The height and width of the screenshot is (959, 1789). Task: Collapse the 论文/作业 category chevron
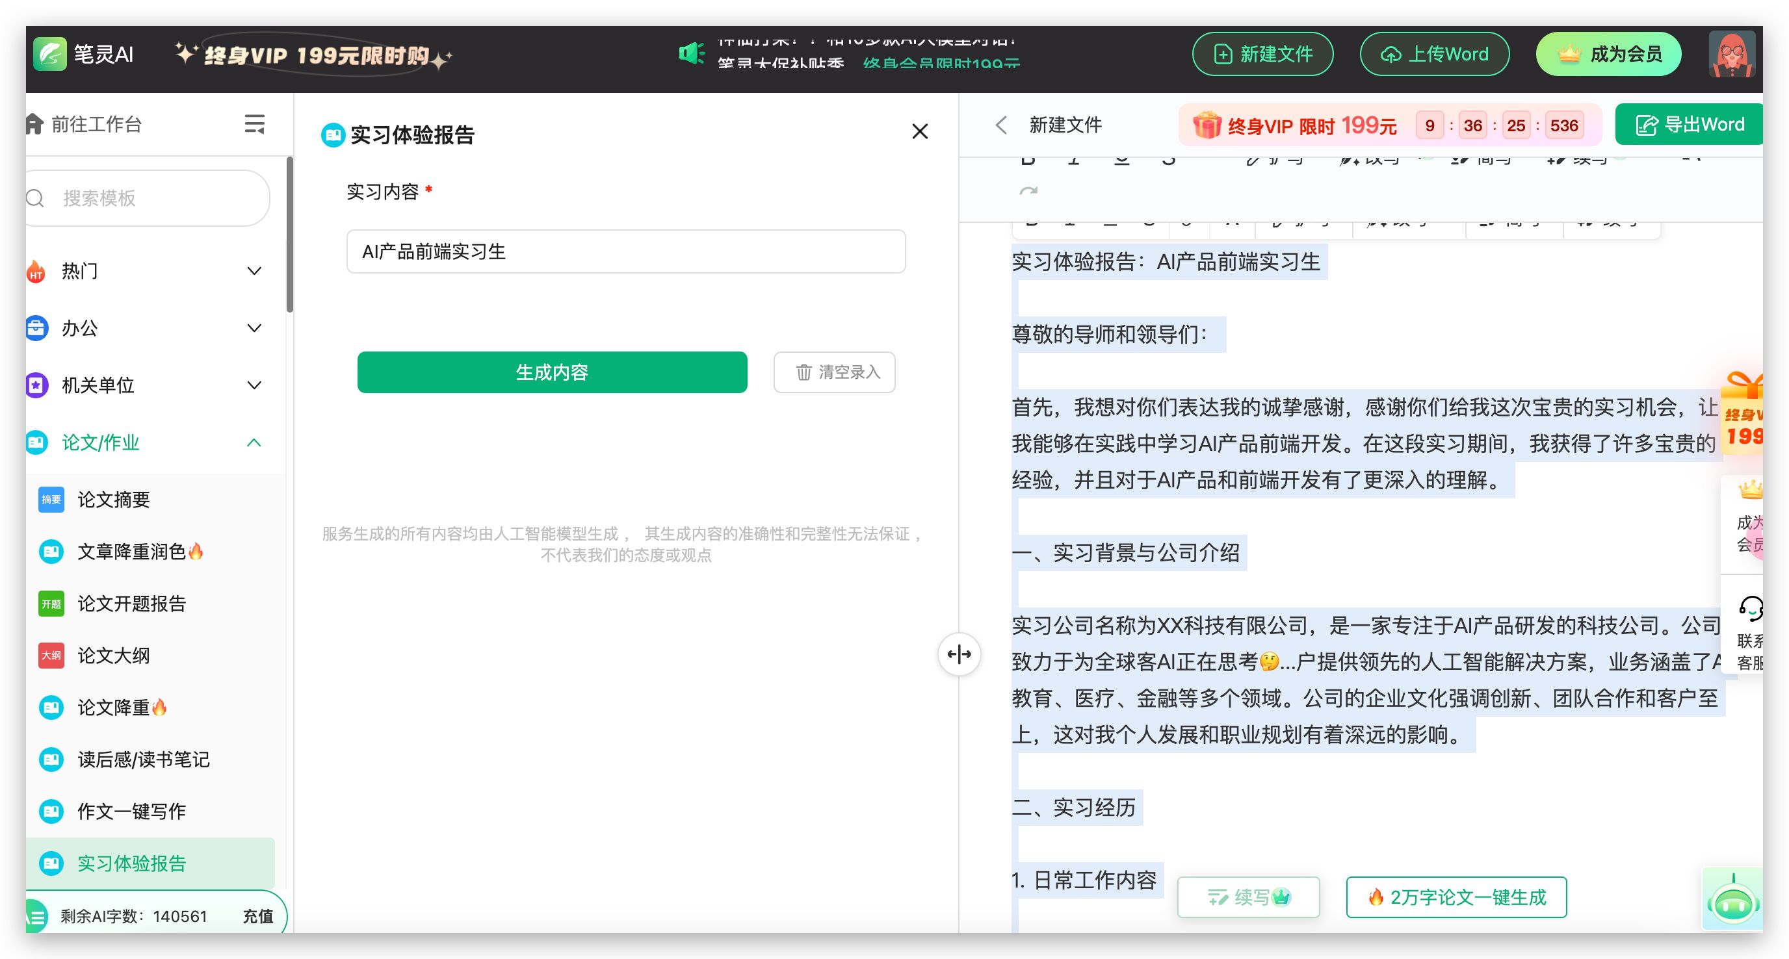(x=255, y=442)
